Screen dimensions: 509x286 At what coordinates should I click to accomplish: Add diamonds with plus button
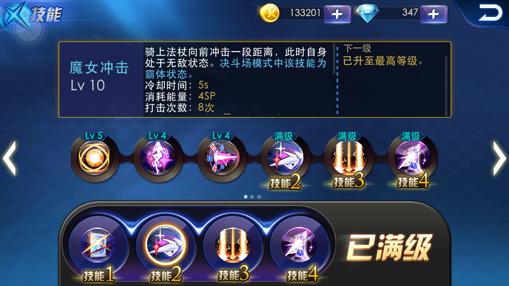[x=434, y=14]
